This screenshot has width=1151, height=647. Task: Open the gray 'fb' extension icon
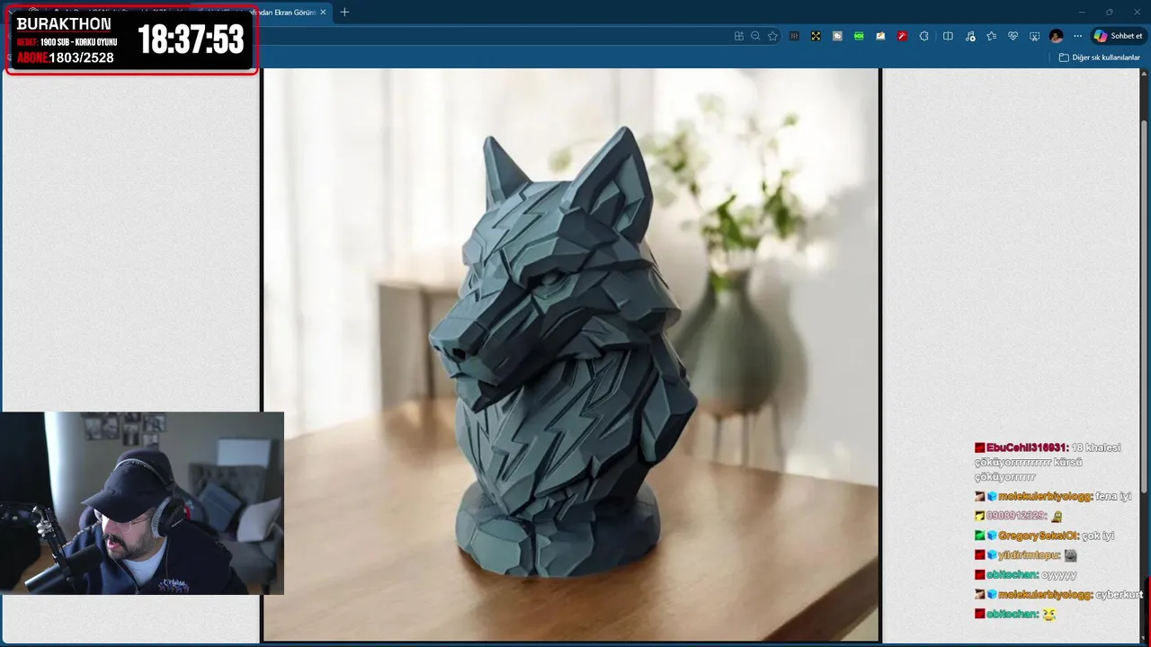coord(837,36)
